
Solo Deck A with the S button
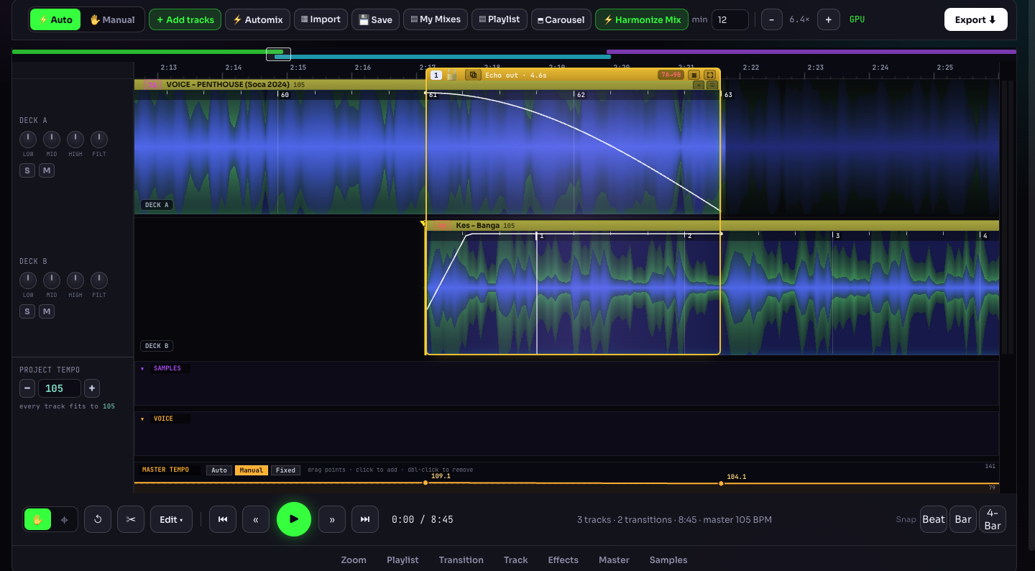coord(27,170)
